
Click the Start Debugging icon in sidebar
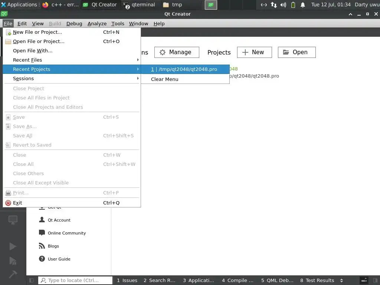click(13, 261)
